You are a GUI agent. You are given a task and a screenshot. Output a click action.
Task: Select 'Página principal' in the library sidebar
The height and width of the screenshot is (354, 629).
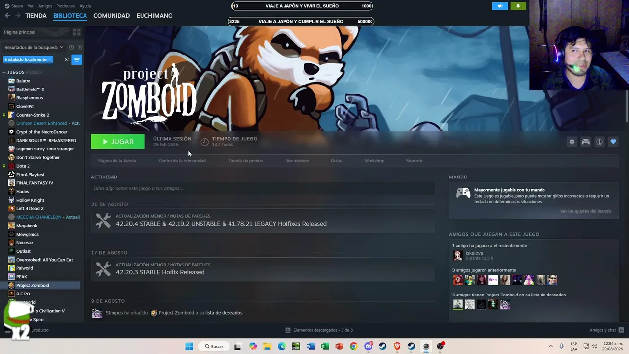click(20, 32)
